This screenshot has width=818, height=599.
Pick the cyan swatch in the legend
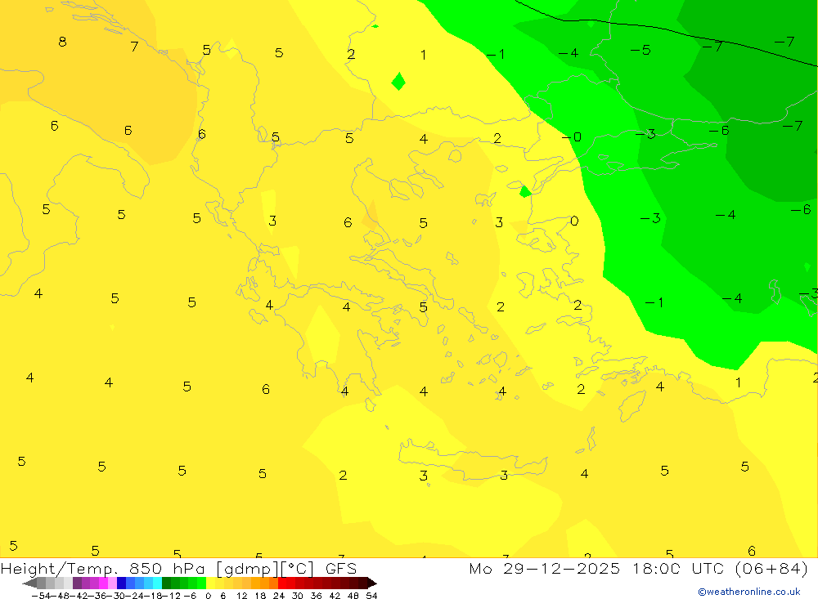coord(157,583)
